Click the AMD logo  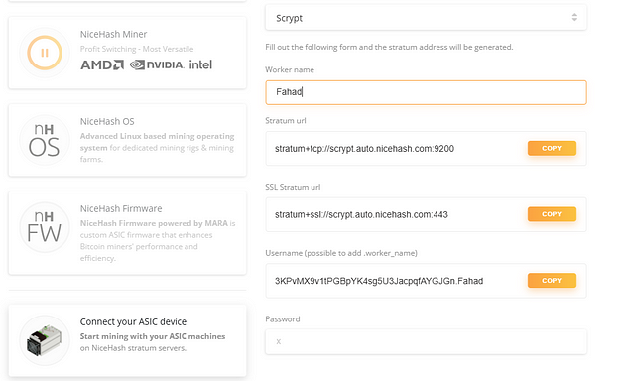[x=102, y=64]
